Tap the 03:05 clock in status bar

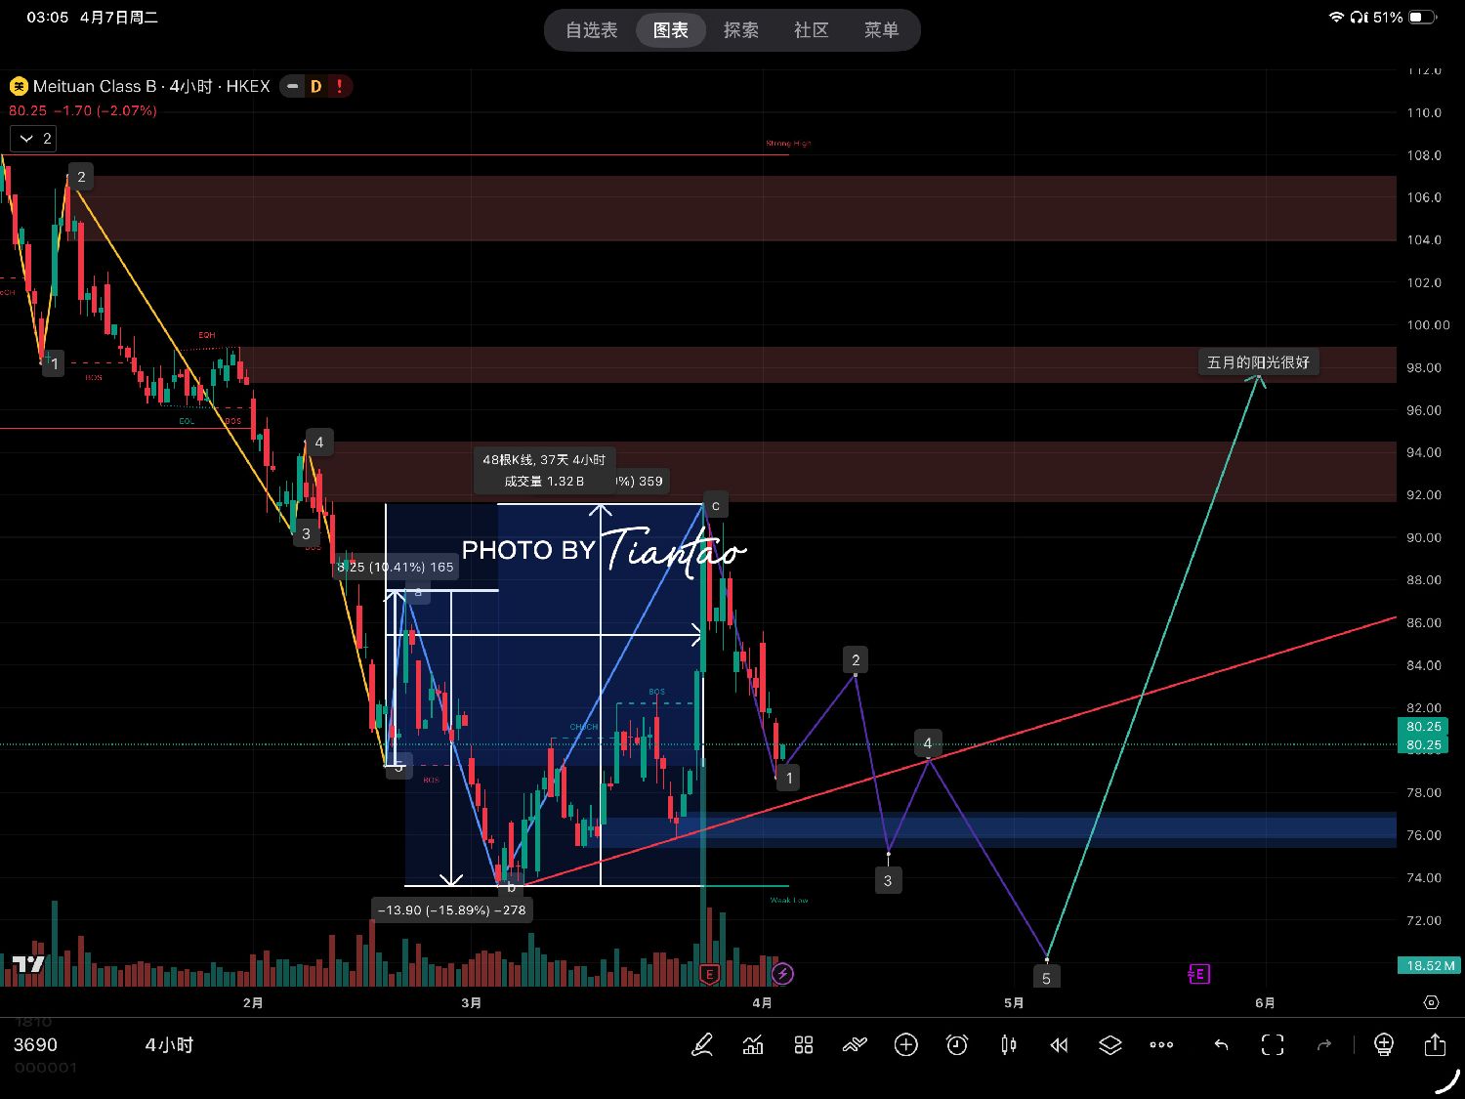pyautogui.click(x=47, y=18)
